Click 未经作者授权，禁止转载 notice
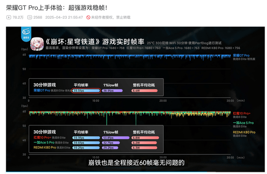The height and width of the screenshot is (174, 267). [x=111, y=17]
